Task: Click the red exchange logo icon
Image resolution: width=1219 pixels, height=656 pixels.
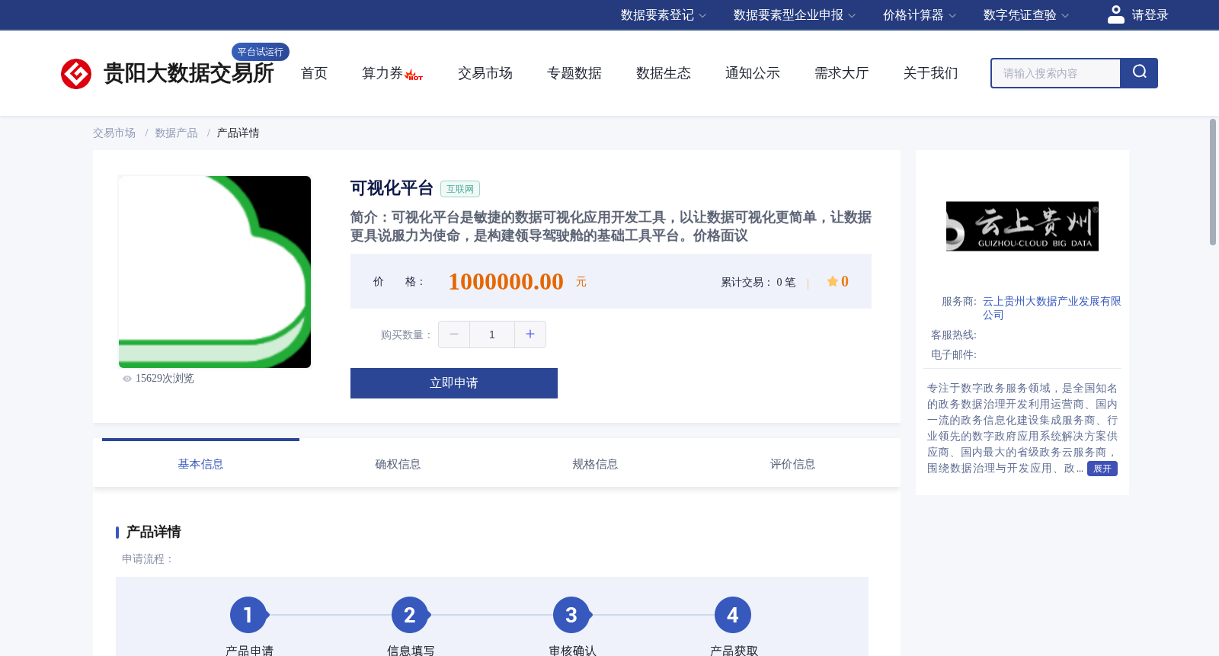Action: pyautogui.click(x=76, y=74)
